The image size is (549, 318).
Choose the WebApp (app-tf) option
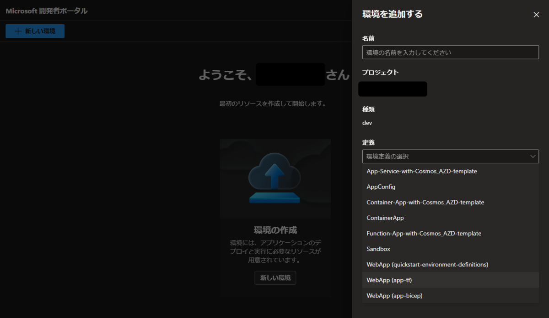pyautogui.click(x=450, y=280)
